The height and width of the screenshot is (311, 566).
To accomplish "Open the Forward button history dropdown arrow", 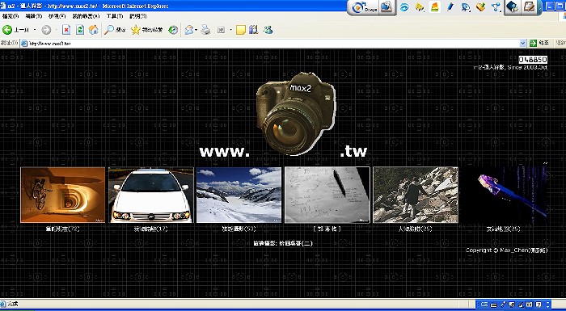I will (57, 30).
